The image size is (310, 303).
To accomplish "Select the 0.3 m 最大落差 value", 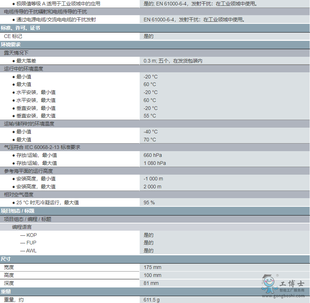I will (173, 61).
